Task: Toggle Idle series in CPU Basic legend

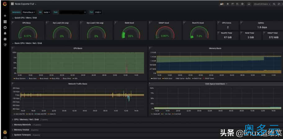Action: [x=75, y=78]
